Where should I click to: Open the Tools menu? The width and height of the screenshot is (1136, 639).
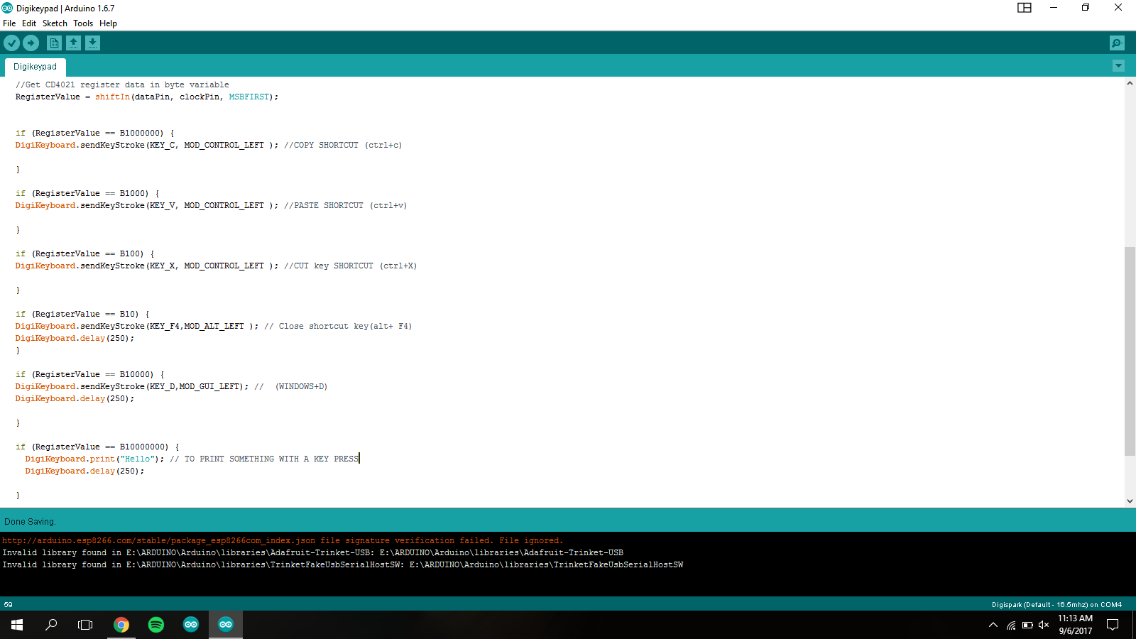[83, 23]
